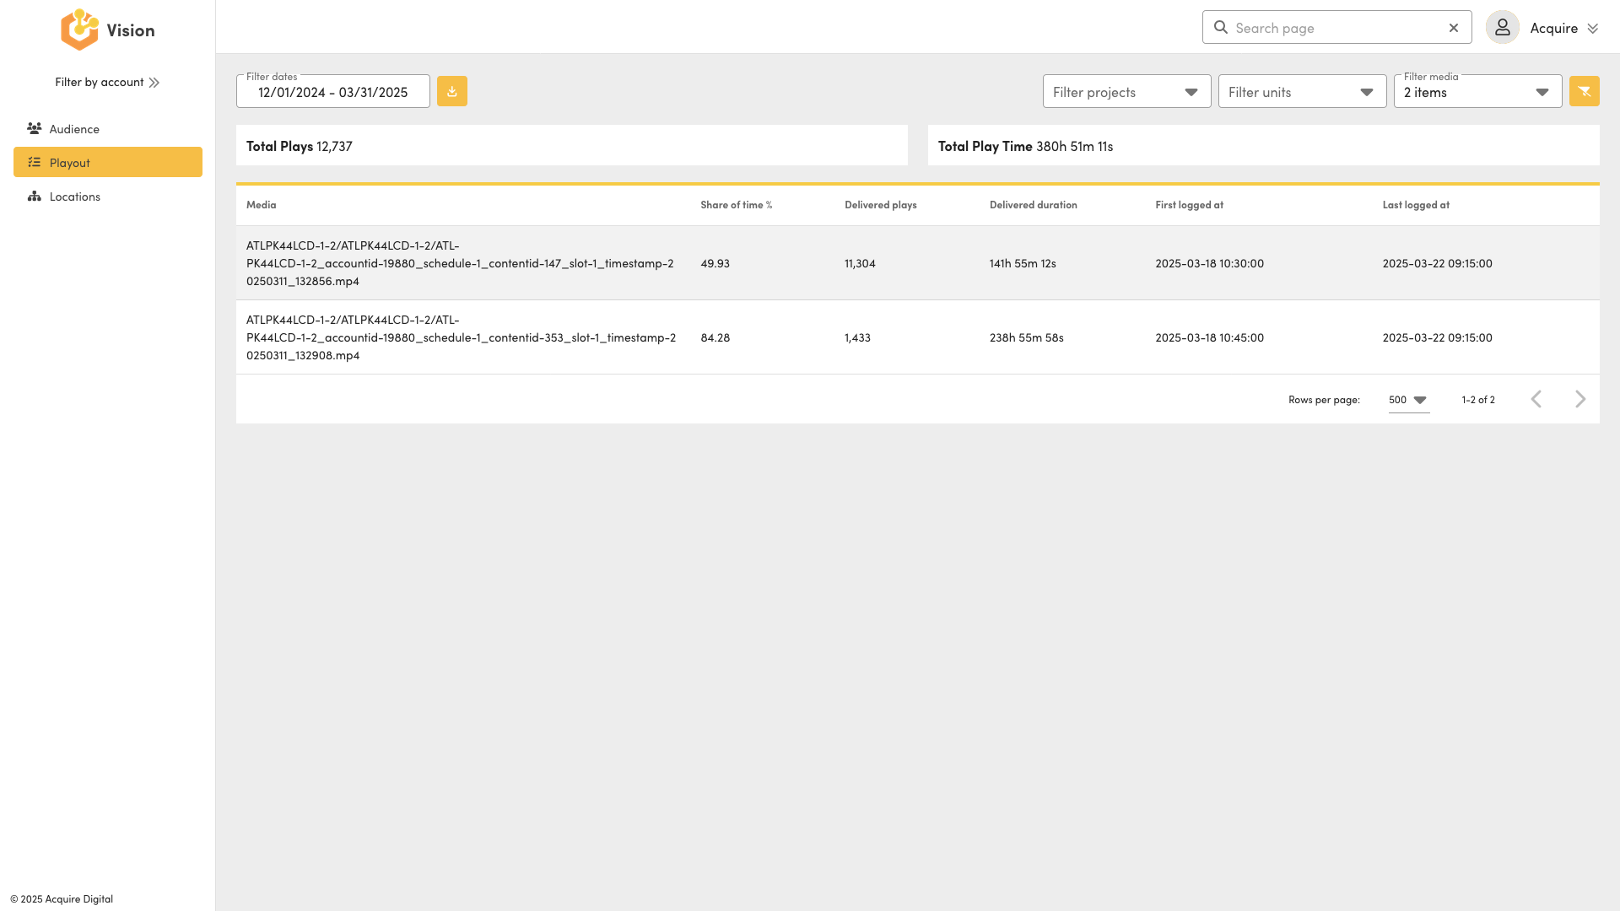Open the Filter media dropdown

1478,91
